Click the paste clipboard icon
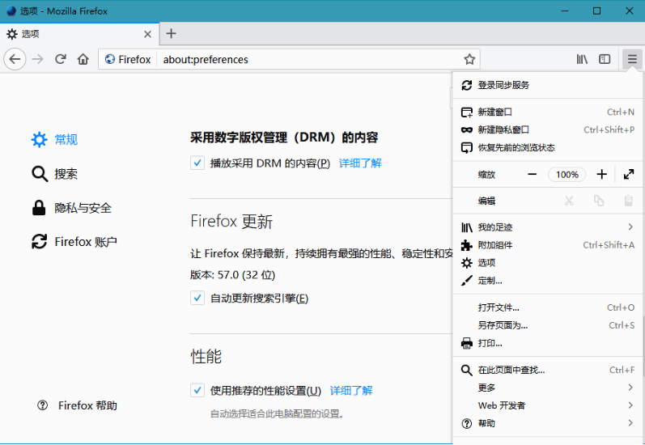 click(x=628, y=201)
